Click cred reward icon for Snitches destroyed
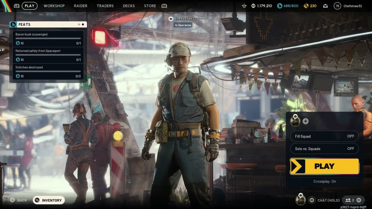372x209 pixels. click(x=18, y=76)
